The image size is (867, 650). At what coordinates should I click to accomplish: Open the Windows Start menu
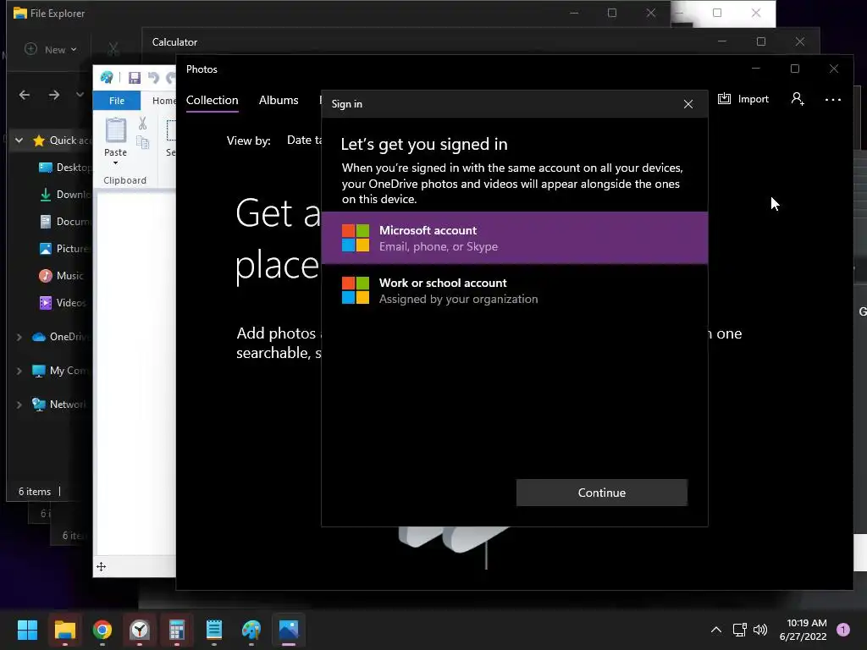click(27, 630)
